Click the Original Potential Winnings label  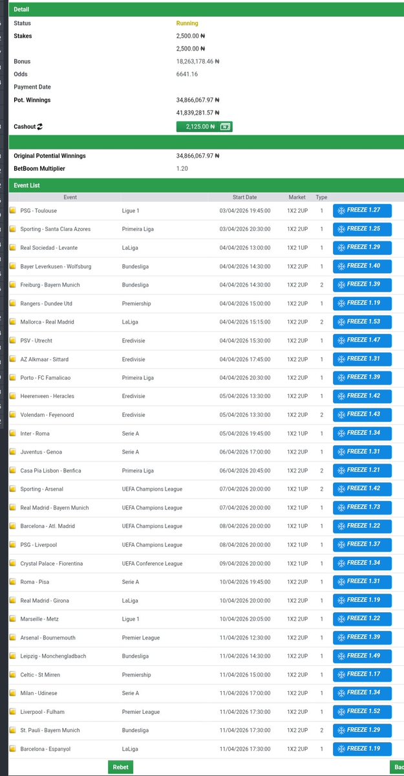pyautogui.click(x=49, y=156)
